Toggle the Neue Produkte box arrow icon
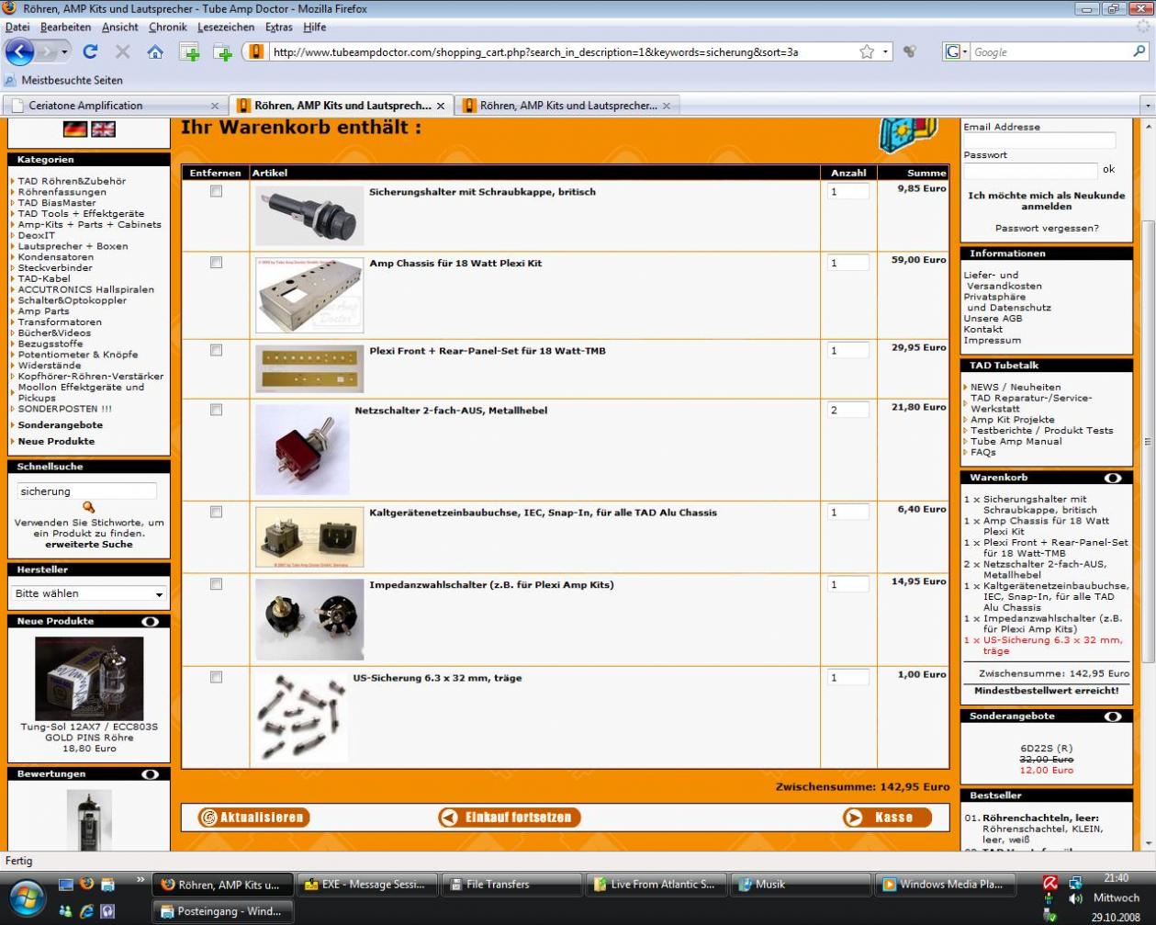The height and width of the screenshot is (925, 1156). tap(150, 622)
